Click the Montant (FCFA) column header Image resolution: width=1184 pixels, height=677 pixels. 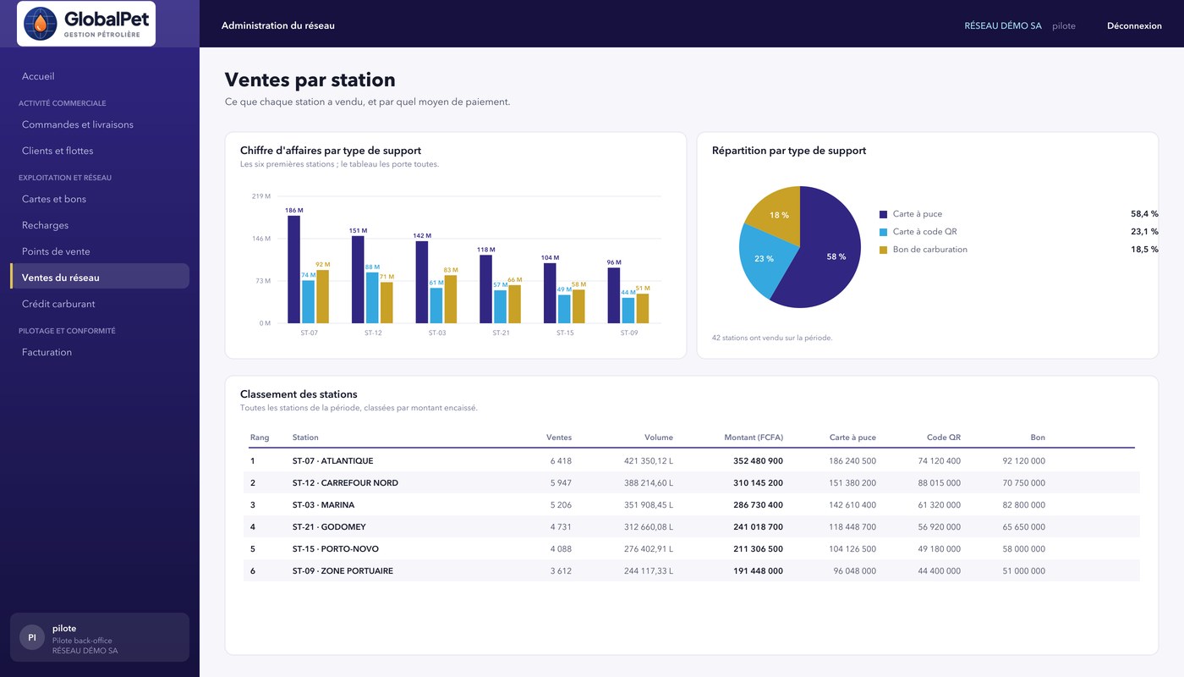[754, 438]
